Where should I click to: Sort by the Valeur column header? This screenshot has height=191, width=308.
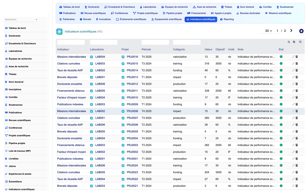point(208,49)
